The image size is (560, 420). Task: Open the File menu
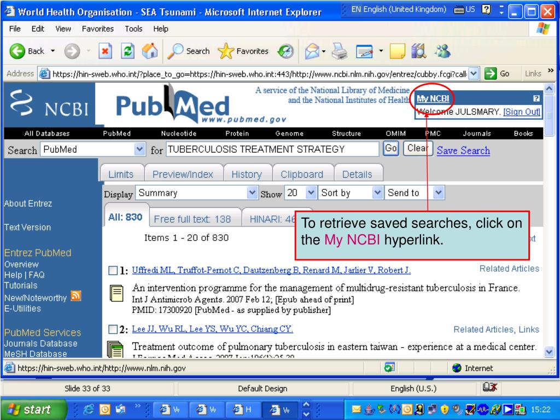tap(15, 28)
